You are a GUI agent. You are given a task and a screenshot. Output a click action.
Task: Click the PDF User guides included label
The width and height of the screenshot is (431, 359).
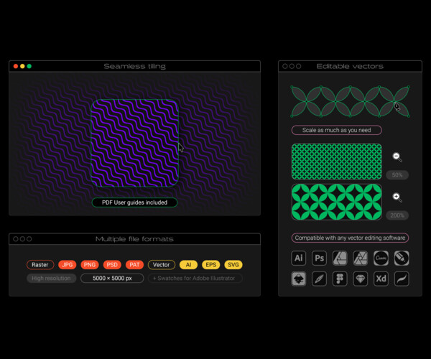point(134,202)
